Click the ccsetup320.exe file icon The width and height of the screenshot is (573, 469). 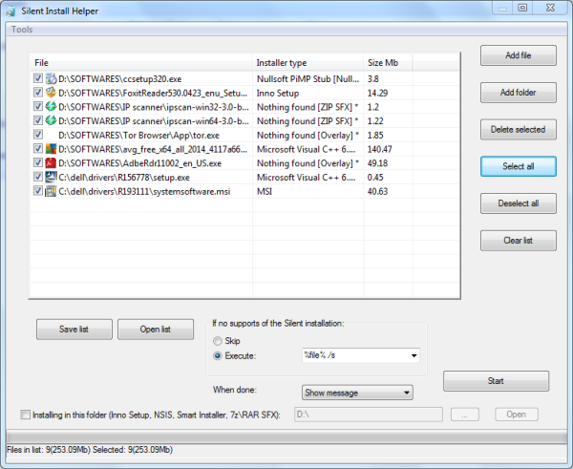tap(51, 78)
